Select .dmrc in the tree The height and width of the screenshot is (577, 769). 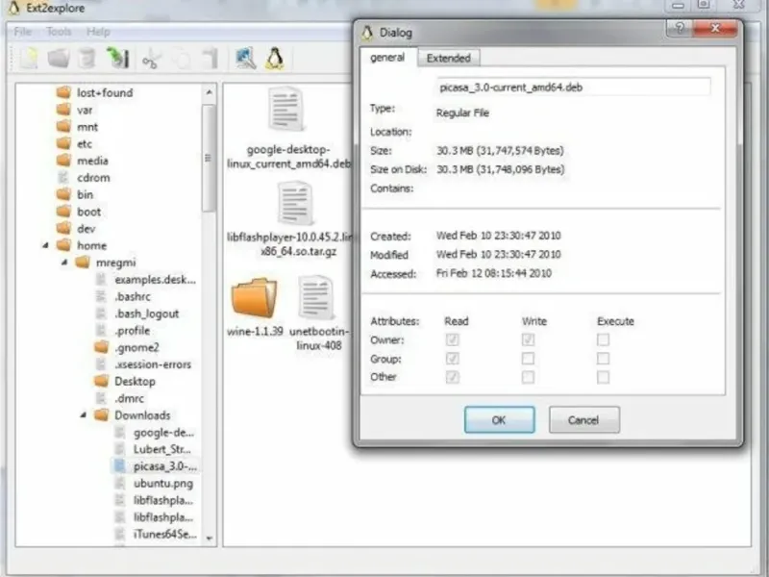pyautogui.click(x=129, y=398)
